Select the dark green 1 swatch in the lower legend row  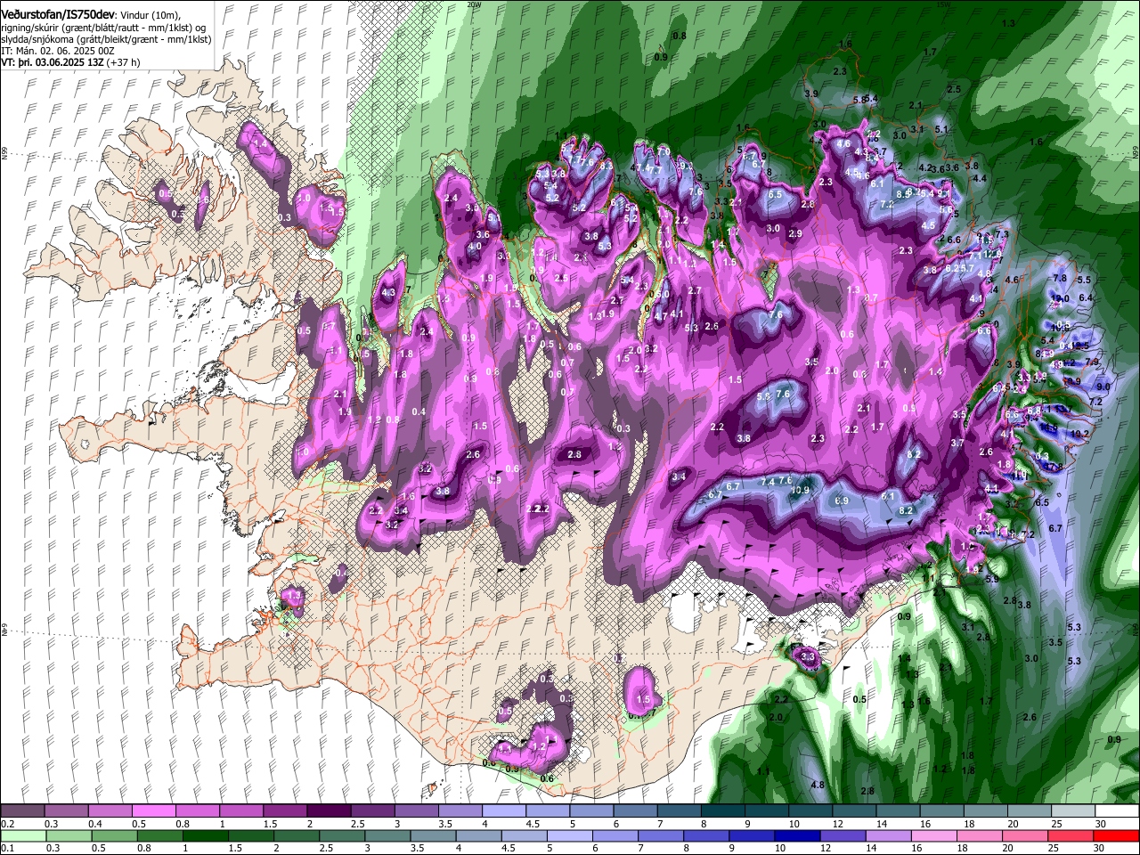(x=205, y=835)
